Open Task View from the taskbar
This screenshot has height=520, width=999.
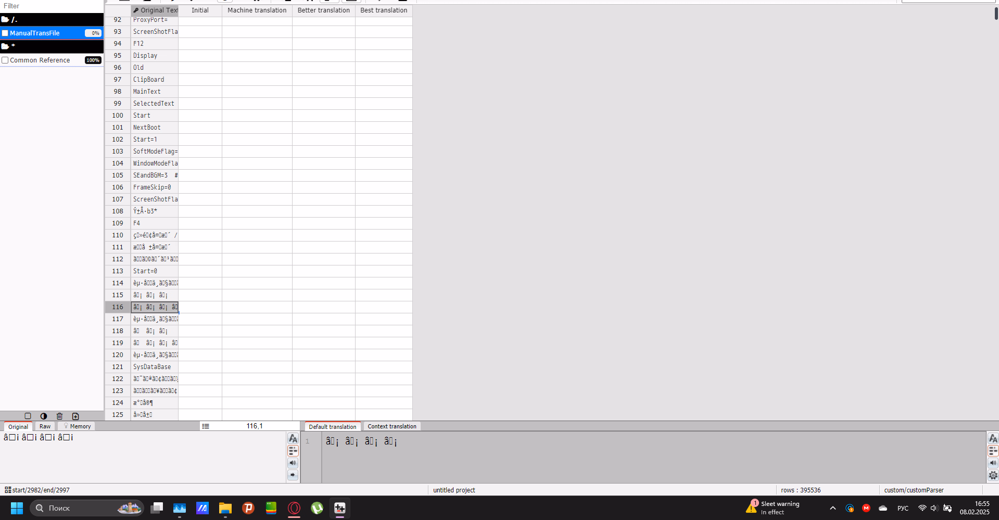click(x=157, y=508)
